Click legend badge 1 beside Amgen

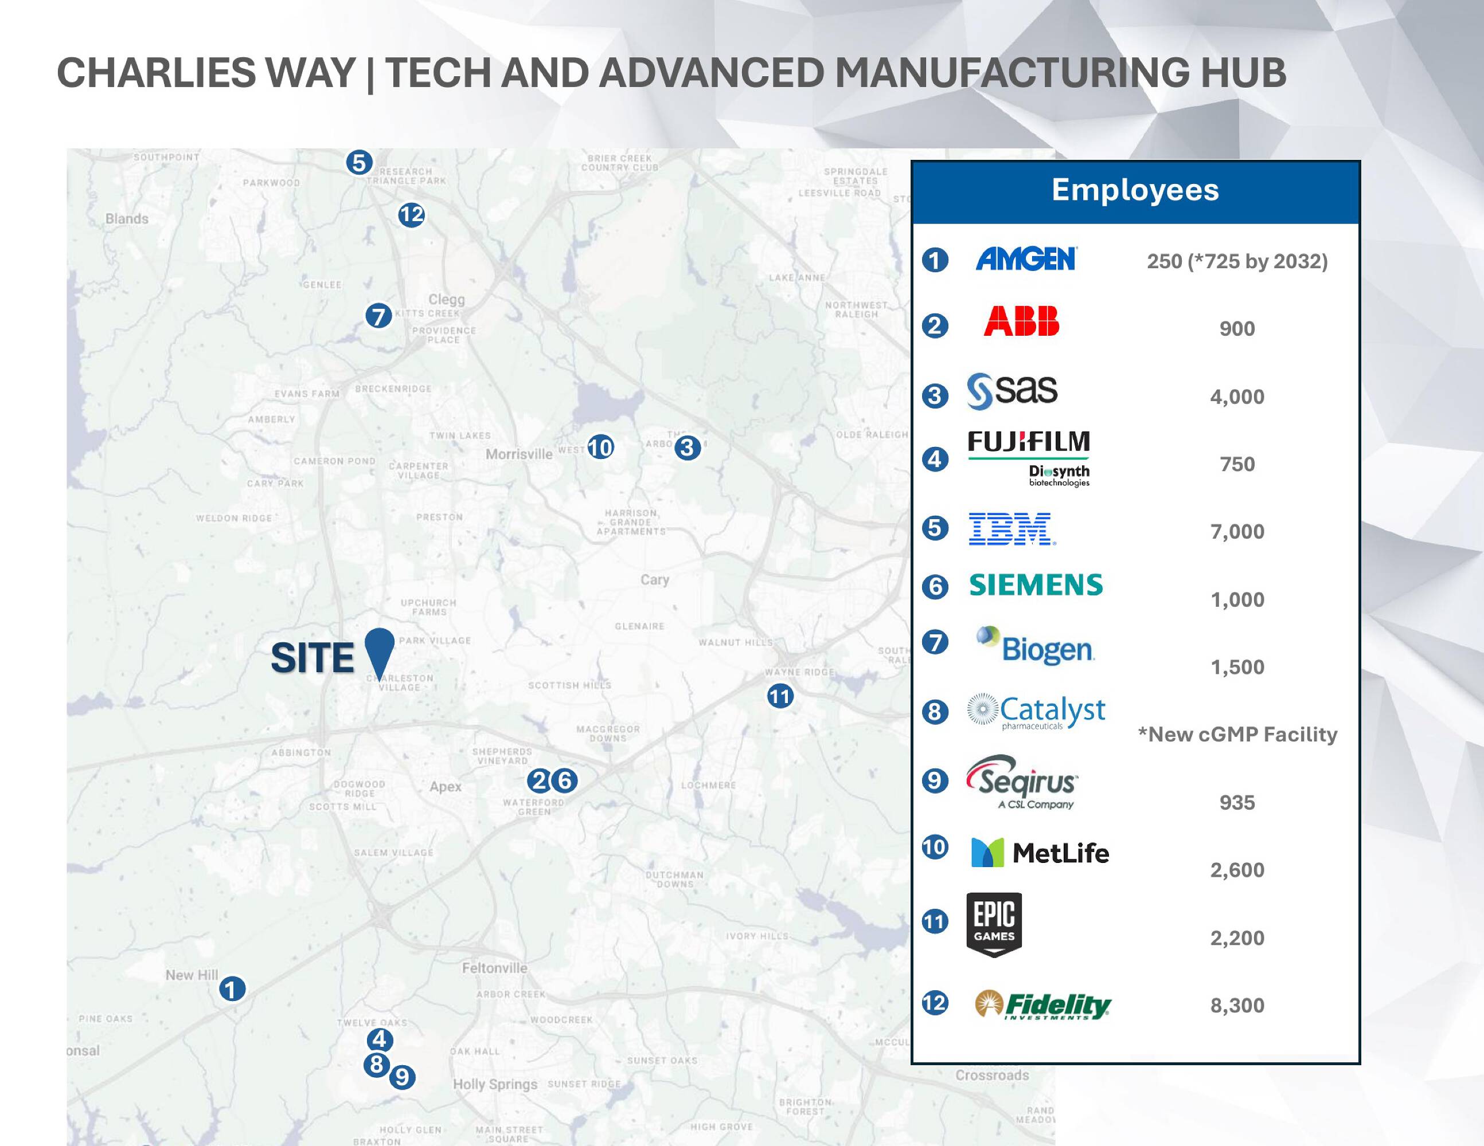coord(935,260)
